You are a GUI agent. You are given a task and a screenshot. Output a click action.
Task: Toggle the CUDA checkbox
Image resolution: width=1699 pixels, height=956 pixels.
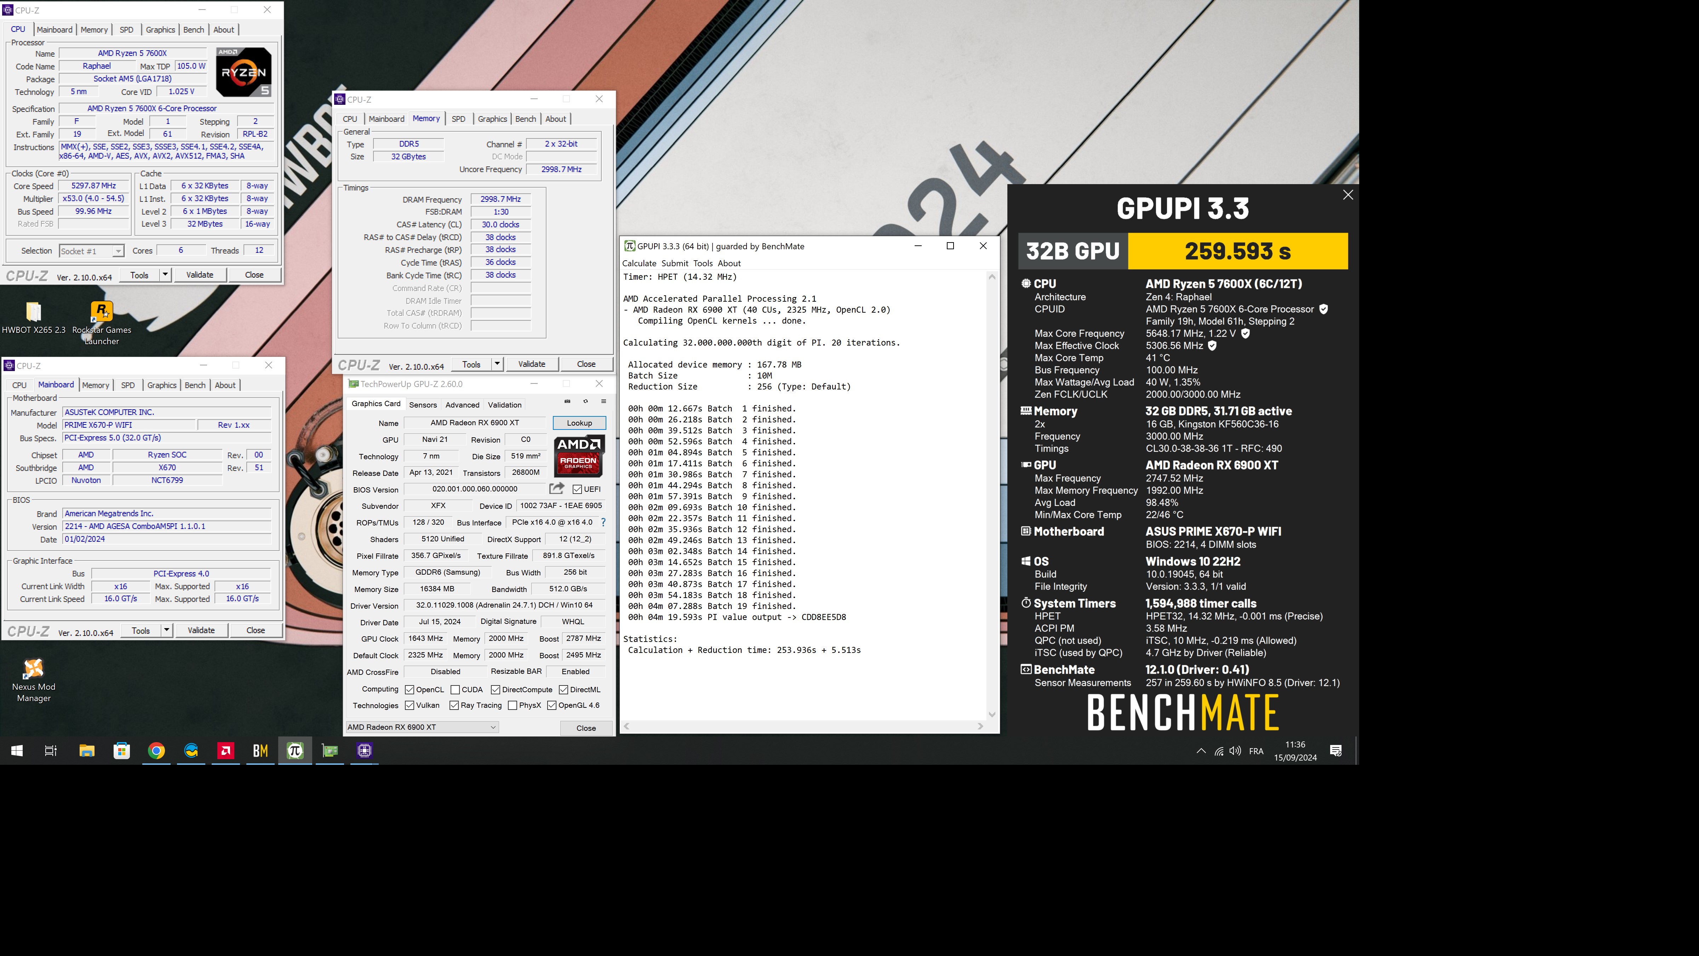point(455,689)
